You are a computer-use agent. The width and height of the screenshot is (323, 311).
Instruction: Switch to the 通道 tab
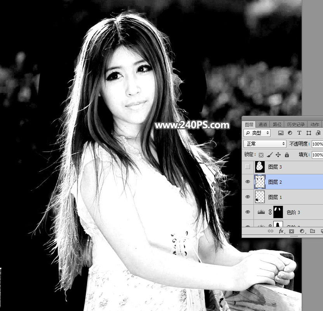coord(263,125)
